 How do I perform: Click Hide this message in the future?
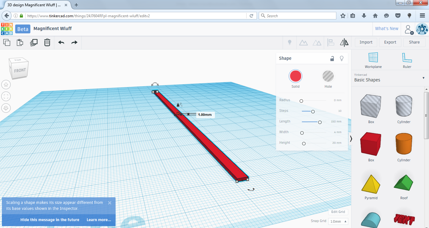point(50,220)
